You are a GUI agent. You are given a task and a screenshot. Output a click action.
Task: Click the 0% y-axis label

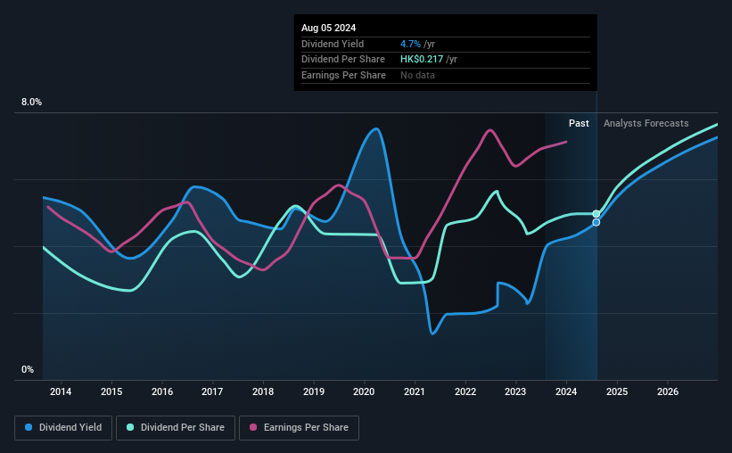(28, 369)
